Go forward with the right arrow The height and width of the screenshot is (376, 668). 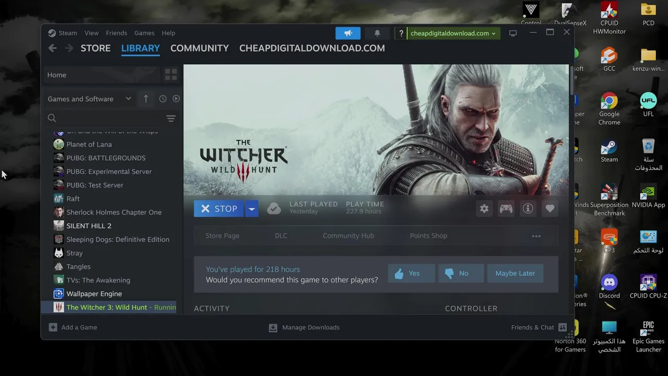tap(69, 48)
